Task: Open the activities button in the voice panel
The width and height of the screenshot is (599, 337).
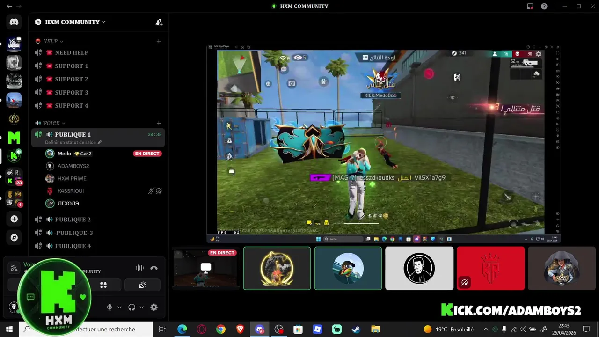Action: [x=103, y=285]
